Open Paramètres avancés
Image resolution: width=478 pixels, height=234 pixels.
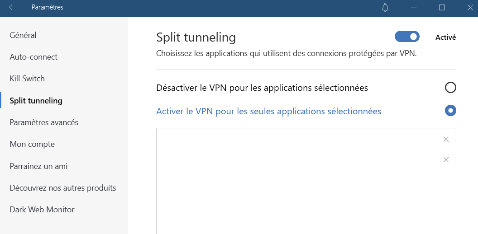pos(44,122)
